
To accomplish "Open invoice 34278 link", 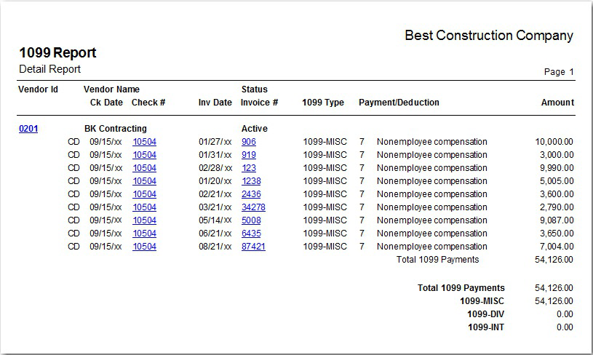I will point(253,207).
